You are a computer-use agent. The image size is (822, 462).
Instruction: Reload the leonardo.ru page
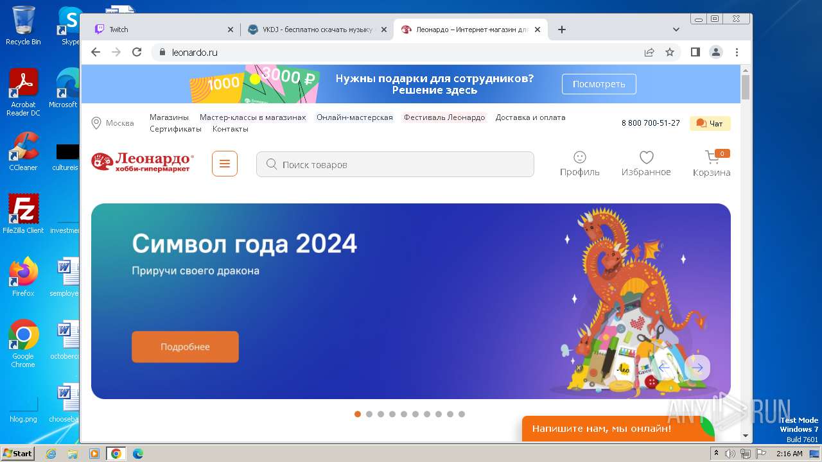point(137,52)
